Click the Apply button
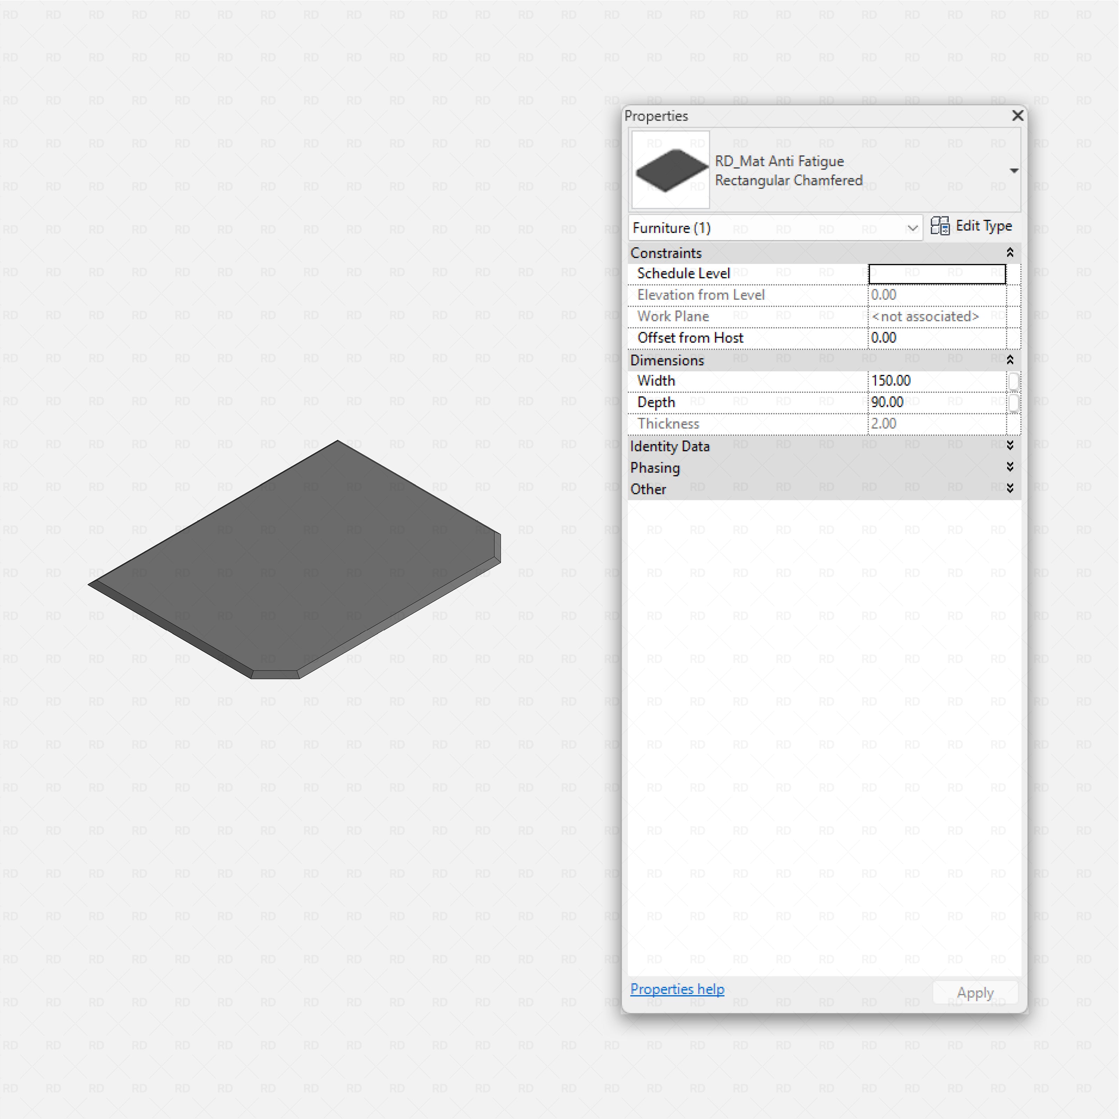Screen dimensions: 1119x1119 975,992
